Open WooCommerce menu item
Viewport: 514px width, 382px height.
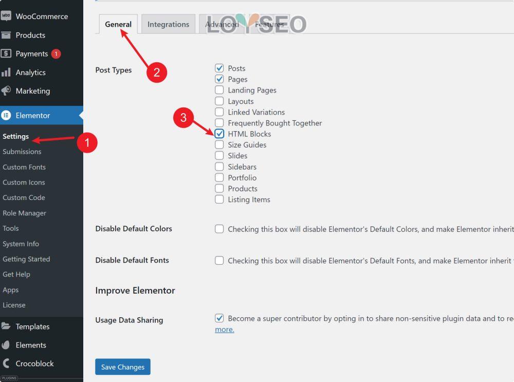tap(42, 16)
